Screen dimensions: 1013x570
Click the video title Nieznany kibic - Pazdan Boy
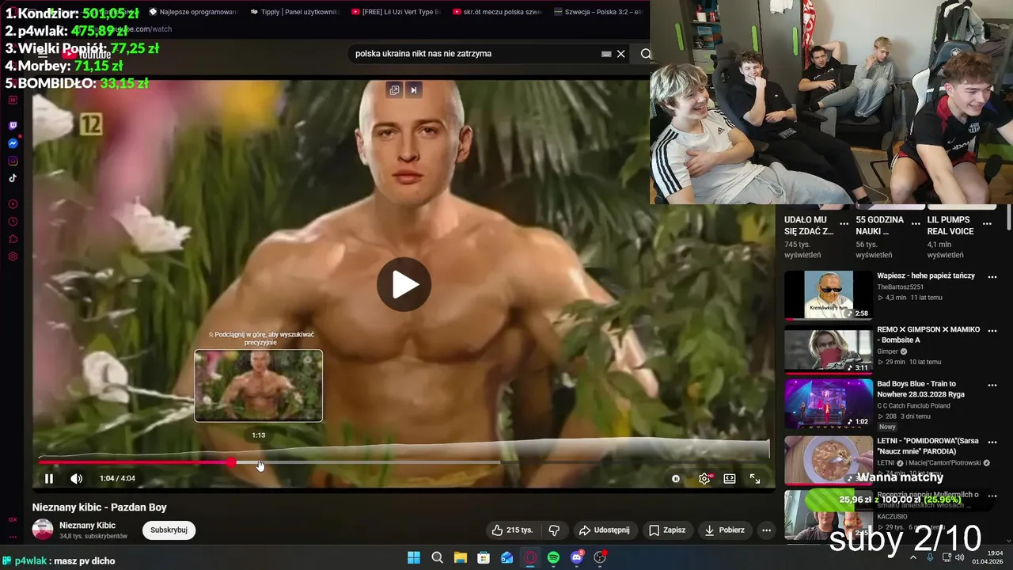(100, 507)
